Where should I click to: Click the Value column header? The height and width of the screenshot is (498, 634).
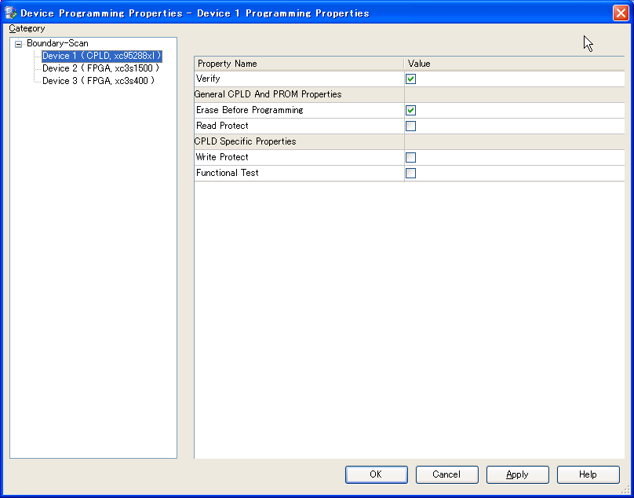point(514,64)
